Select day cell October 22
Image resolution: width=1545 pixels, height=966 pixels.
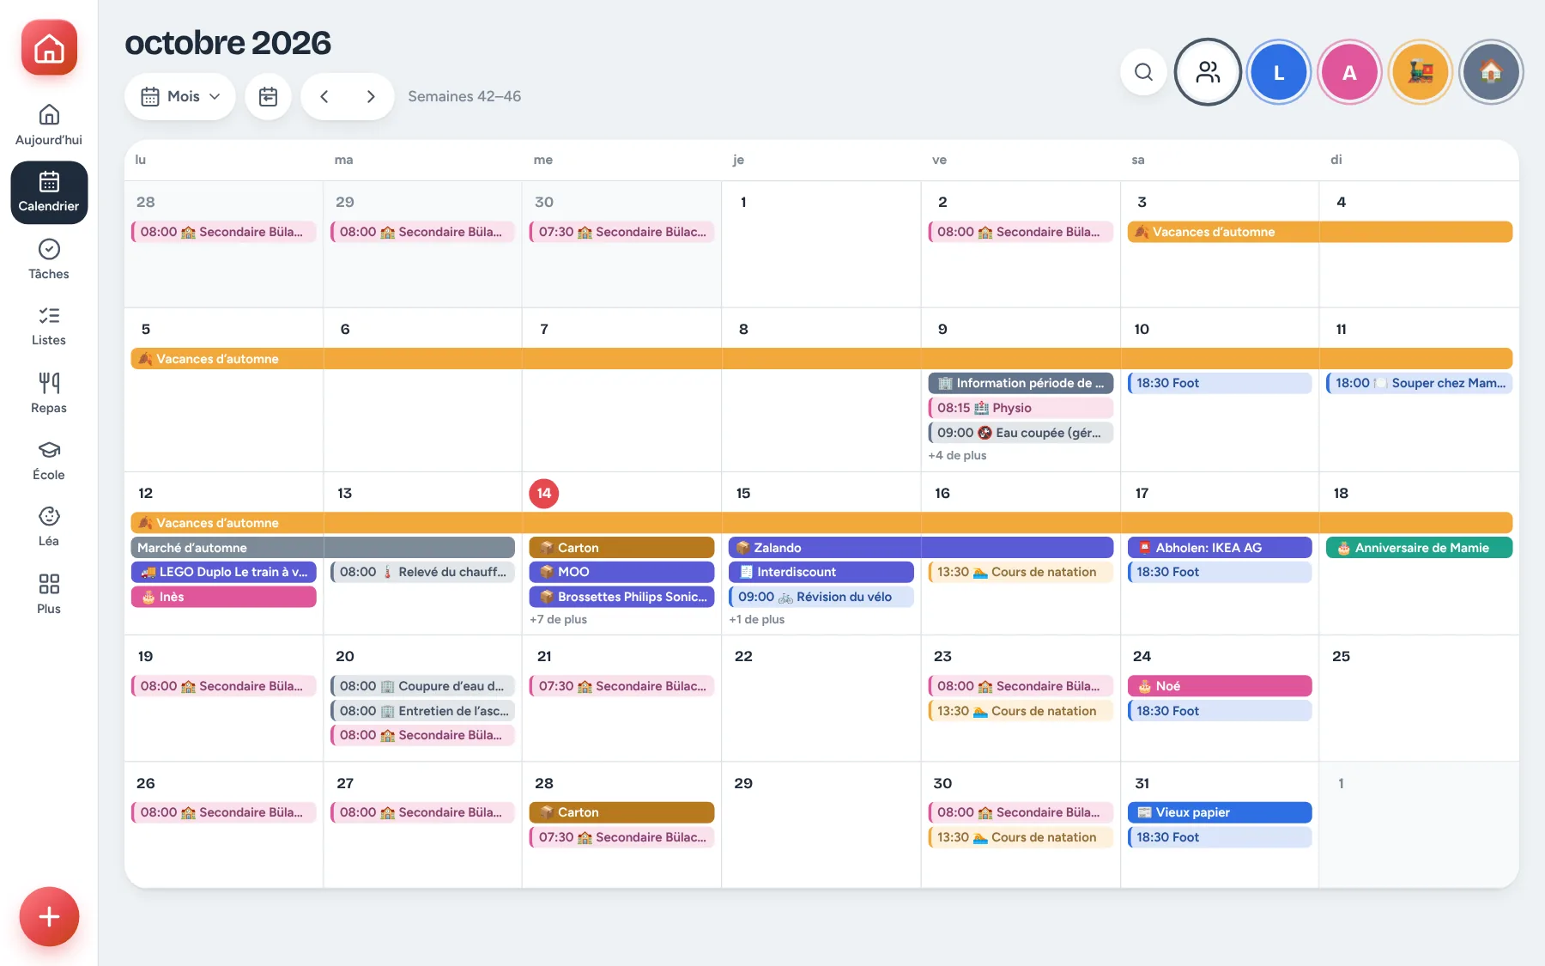pos(821,698)
